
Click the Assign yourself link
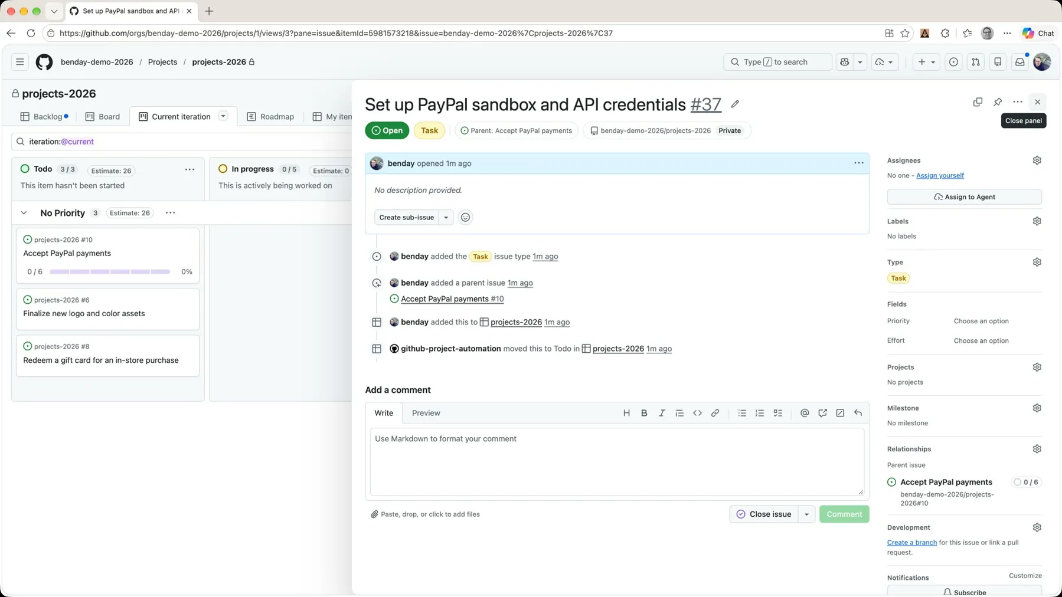click(940, 175)
